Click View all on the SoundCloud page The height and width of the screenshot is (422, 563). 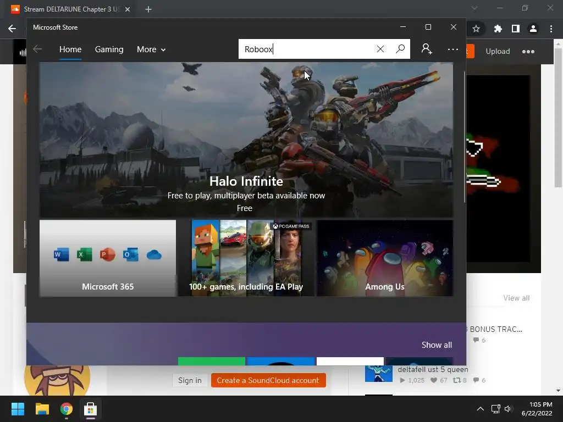point(516,298)
